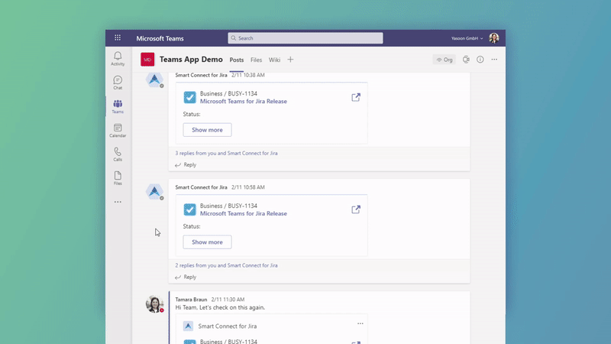Go to Calendar in the sidebar
Image resolution: width=611 pixels, height=344 pixels.
[x=118, y=130]
